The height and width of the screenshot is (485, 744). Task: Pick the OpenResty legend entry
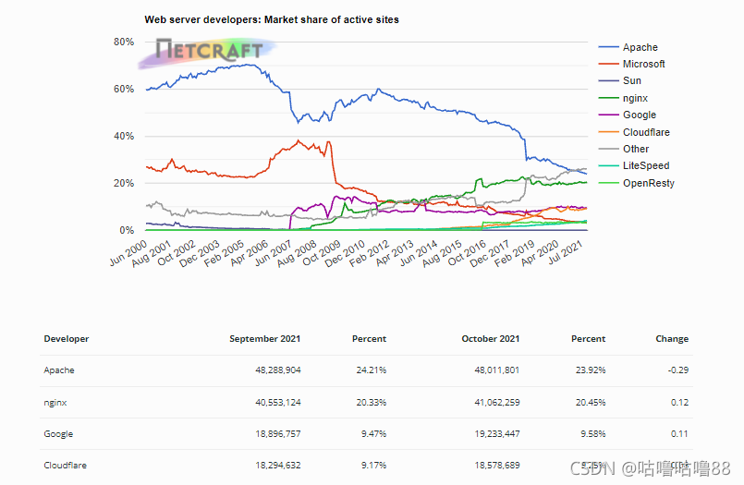coord(636,183)
